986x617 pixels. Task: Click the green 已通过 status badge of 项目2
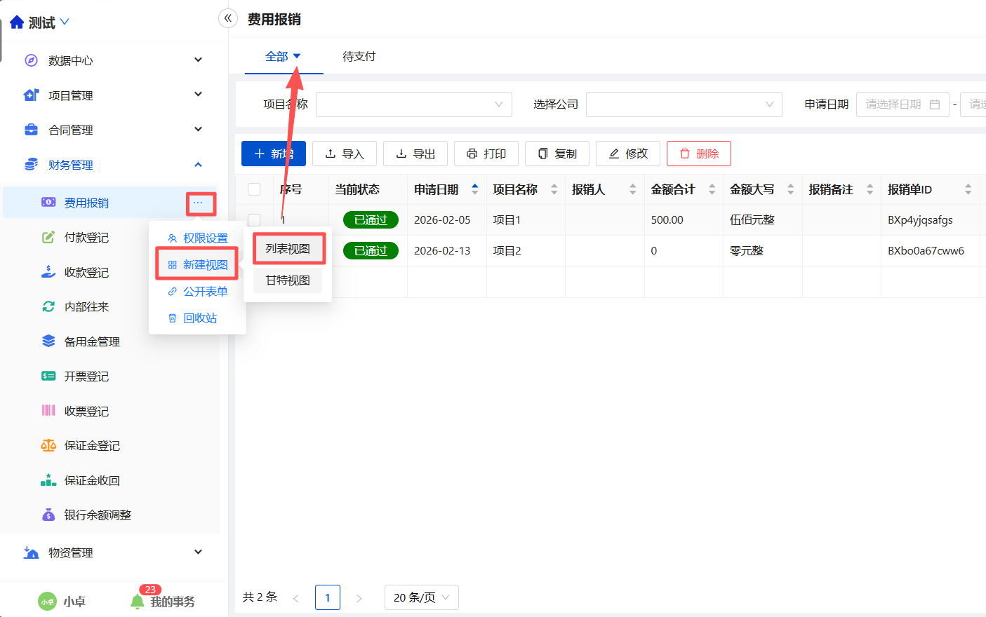coord(371,250)
